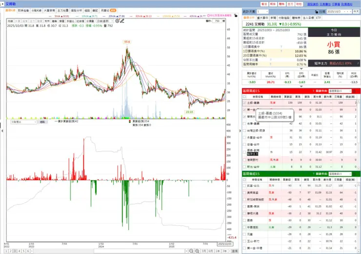Select all sell-list brokers via header checkbox

(x=244, y=179)
